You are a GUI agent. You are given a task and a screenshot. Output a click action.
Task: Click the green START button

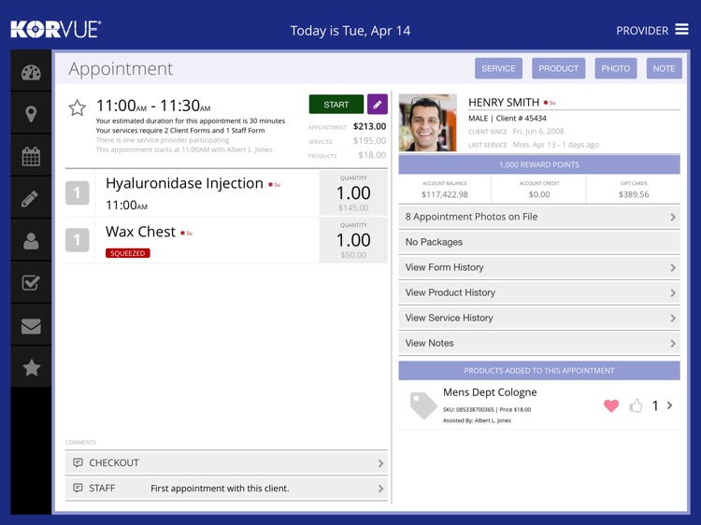(336, 104)
